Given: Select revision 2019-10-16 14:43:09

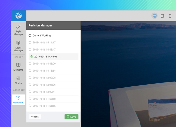Looking at the screenshot, I should (x=44, y=63).
